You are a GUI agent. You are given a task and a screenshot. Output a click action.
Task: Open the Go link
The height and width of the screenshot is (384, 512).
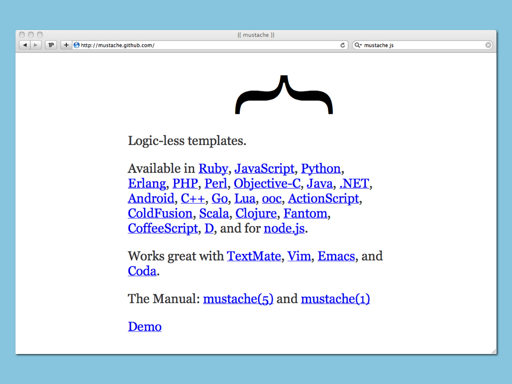219,198
